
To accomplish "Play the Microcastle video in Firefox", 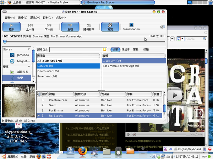I will click(x=174, y=95).
